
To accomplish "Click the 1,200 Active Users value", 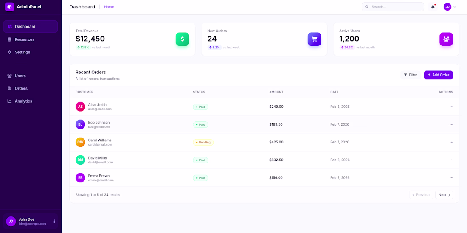I will coord(349,39).
